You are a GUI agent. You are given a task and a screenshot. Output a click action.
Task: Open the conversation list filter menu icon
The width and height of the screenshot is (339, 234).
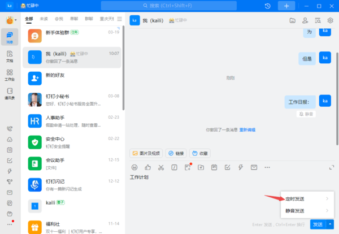point(119,19)
